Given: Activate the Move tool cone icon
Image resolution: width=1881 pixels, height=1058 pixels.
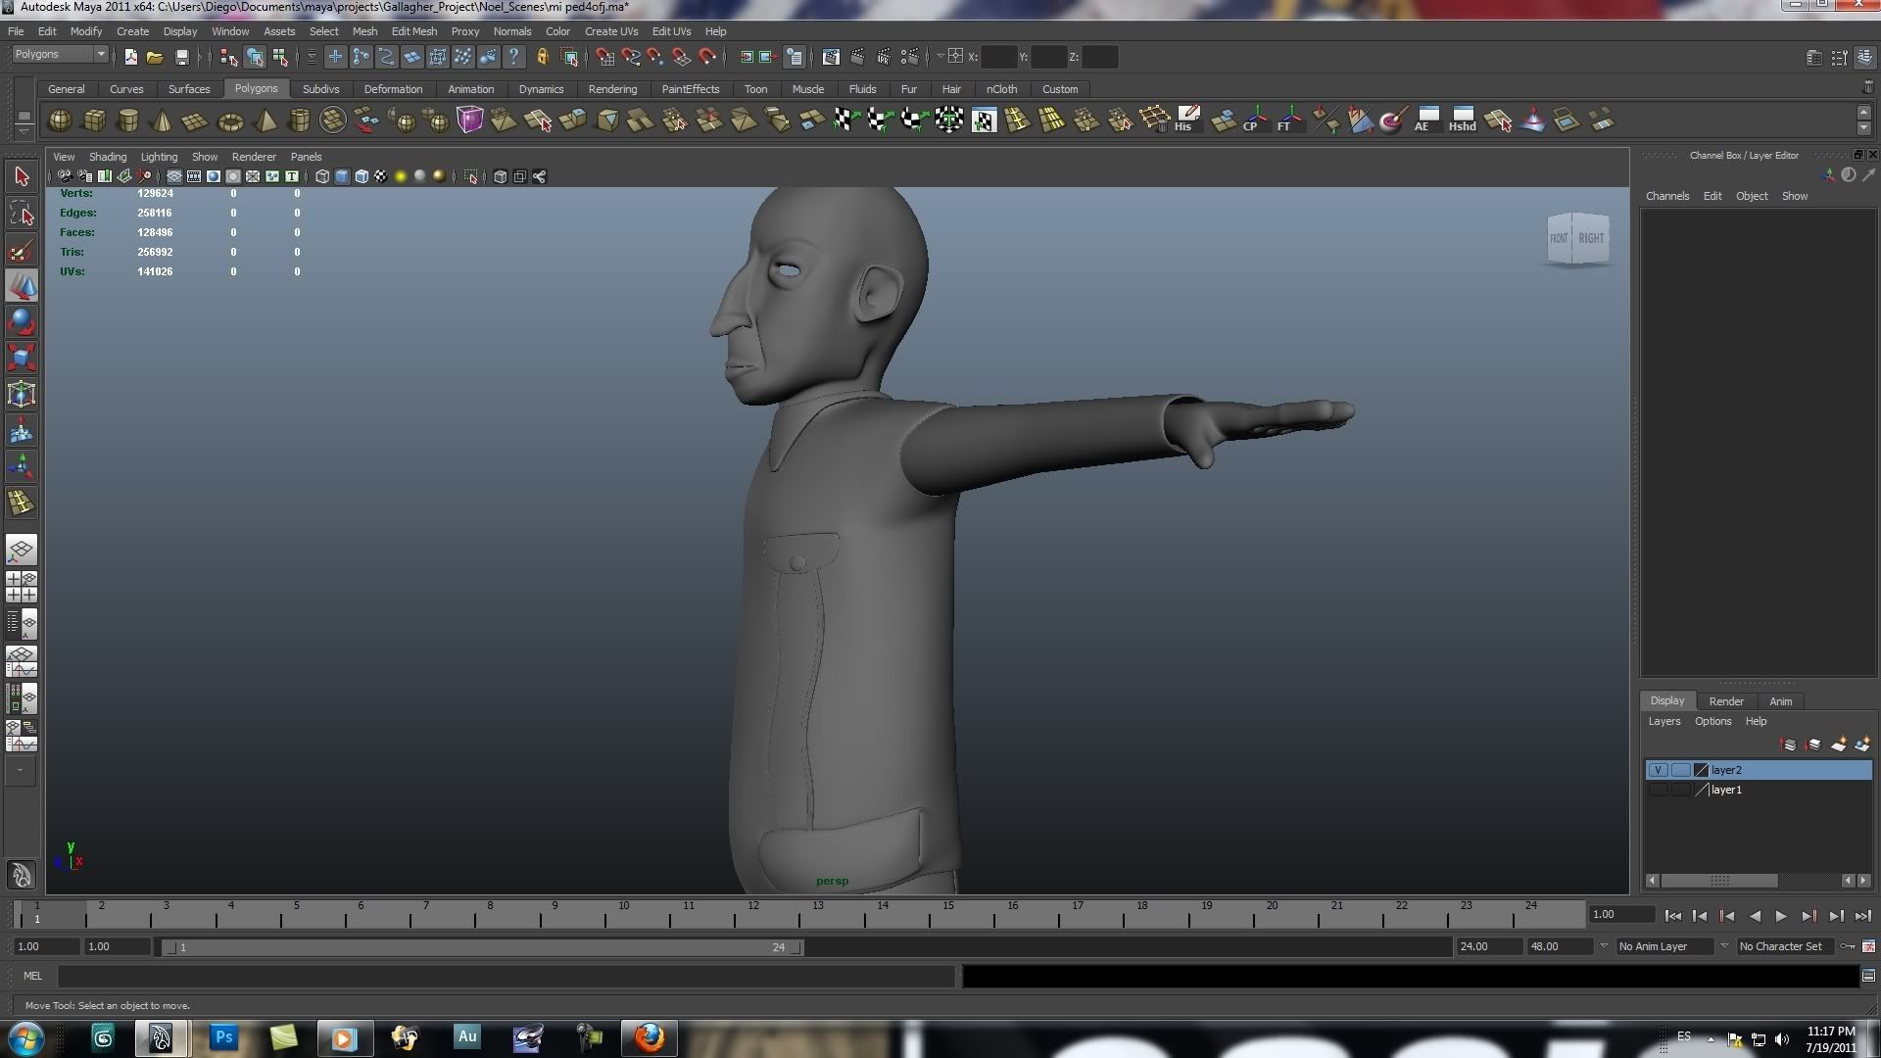Looking at the screenshot, I should click(x=22, y=286).
